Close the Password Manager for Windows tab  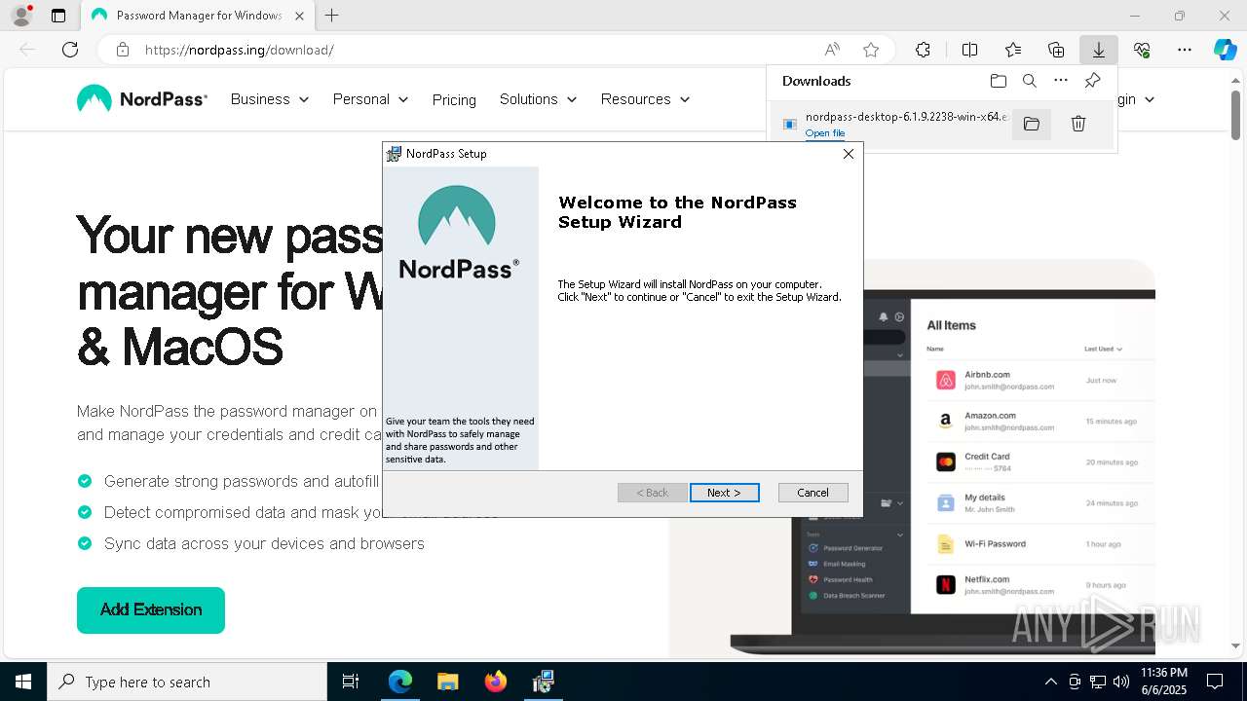(300, 16)
